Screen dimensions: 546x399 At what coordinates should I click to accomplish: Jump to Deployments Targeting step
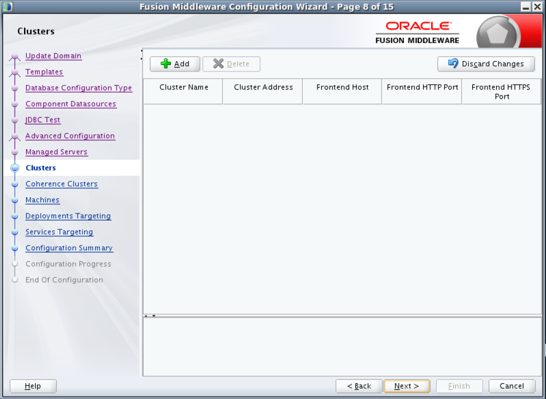coord(68,216)
